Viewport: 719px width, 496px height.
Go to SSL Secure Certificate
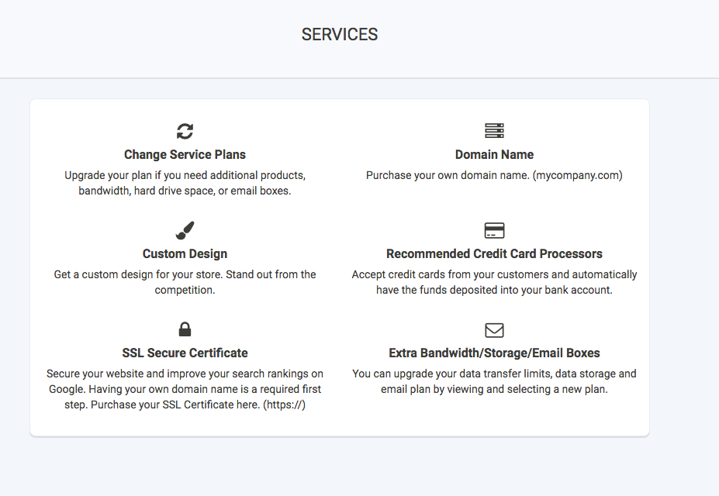pyautogui.click(x=185, y=353)
